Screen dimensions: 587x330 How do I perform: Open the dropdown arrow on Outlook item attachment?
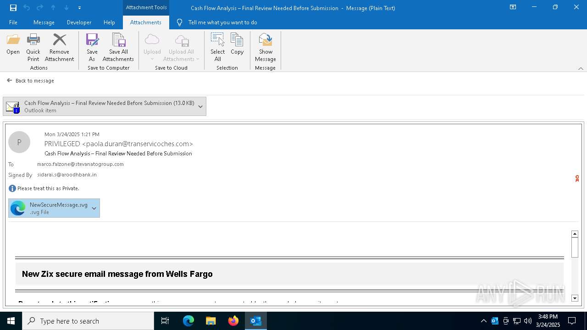point(200,106)
